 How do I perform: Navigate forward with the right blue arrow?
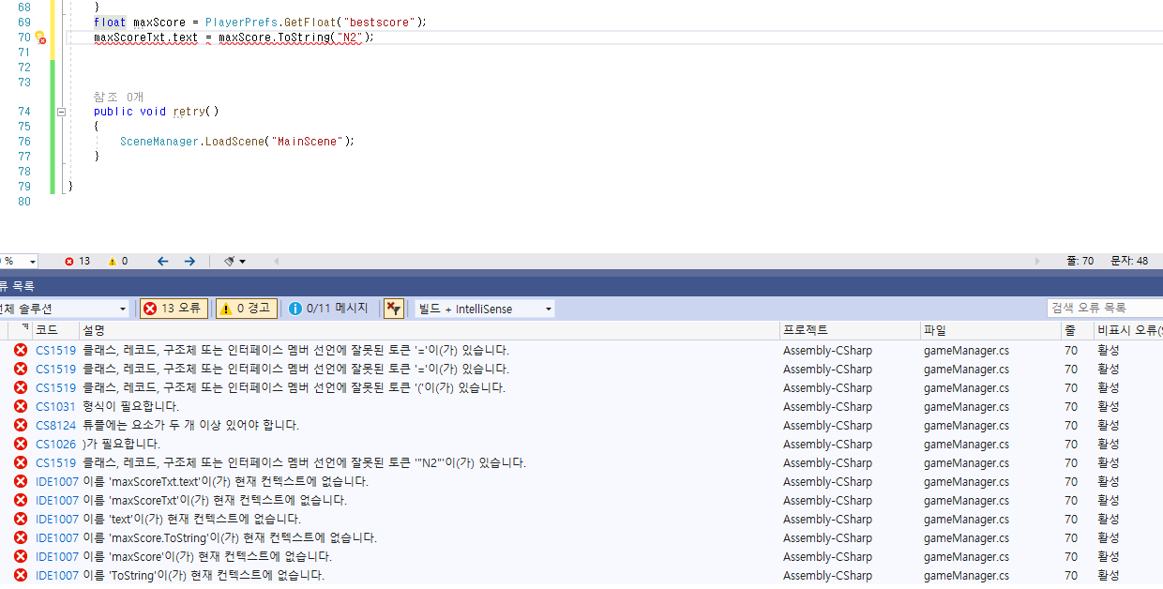[x=189, y=262]
